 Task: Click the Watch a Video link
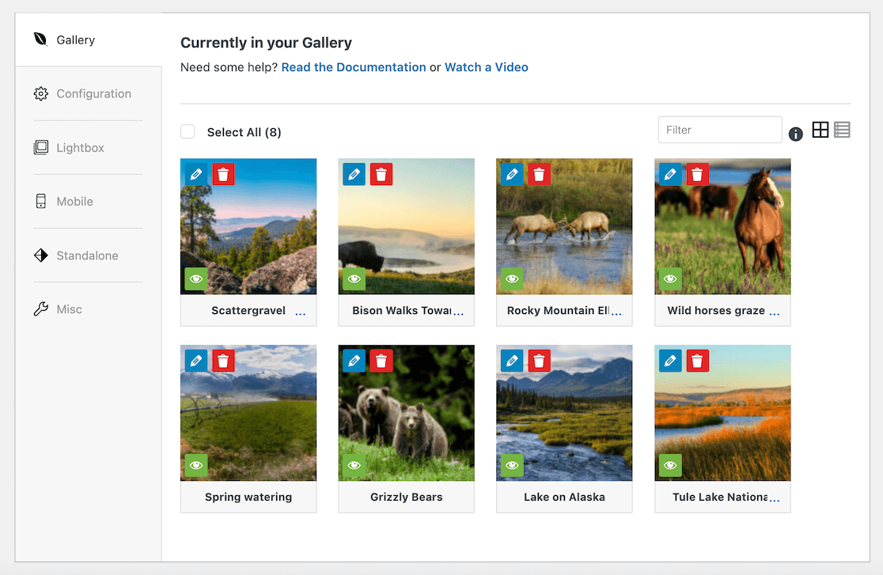[x=486, y=67]
